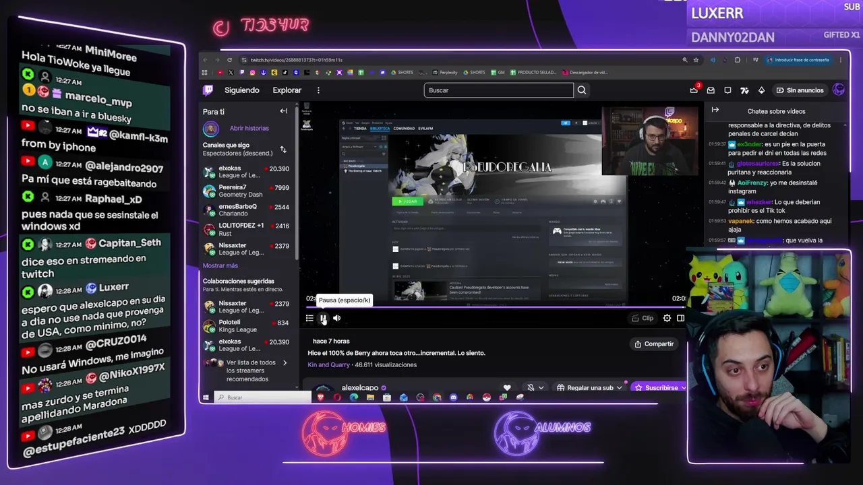Open the user profile avatar menu
Screen dimensions: 863x485
click(839, 90)
